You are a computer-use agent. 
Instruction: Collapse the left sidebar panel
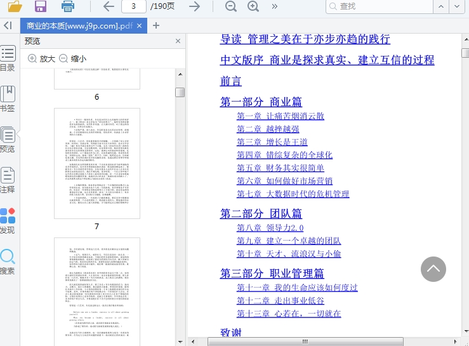pos(8,25)
